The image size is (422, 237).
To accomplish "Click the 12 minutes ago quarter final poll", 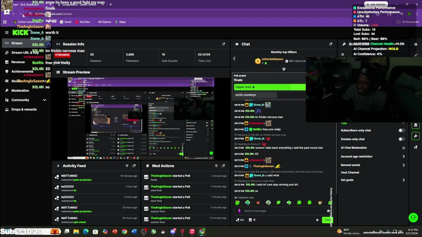I will tap(185, 220).
